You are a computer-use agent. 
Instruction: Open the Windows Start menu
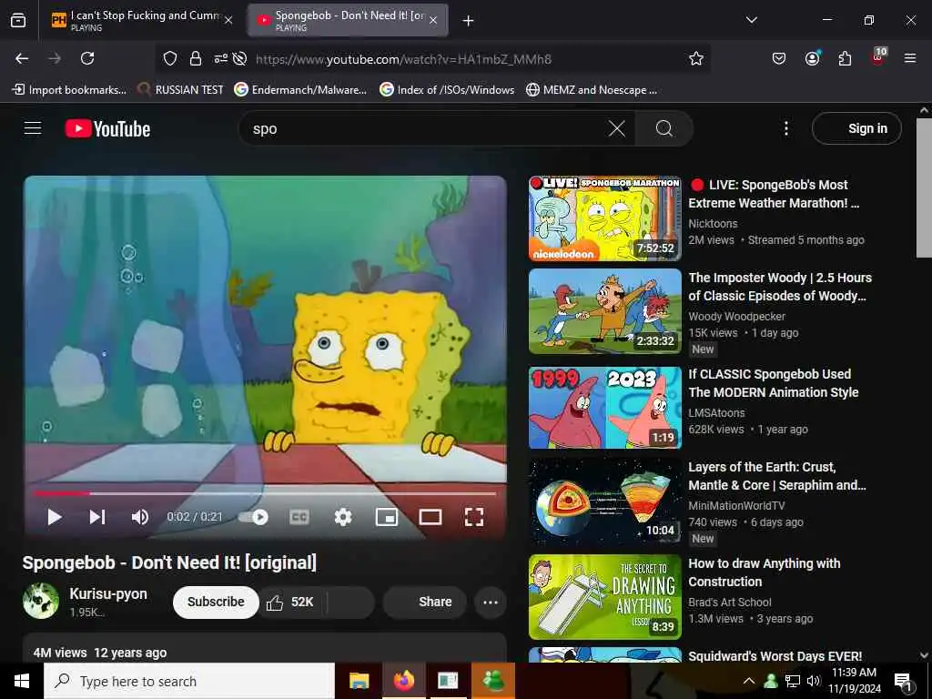click(22, 681)
